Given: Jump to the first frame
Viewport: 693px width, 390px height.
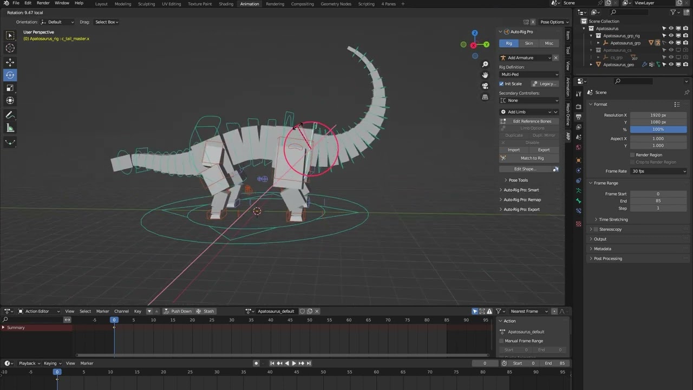Looking at the screenshot, I should pyautogui.click(x=272, y=363).
